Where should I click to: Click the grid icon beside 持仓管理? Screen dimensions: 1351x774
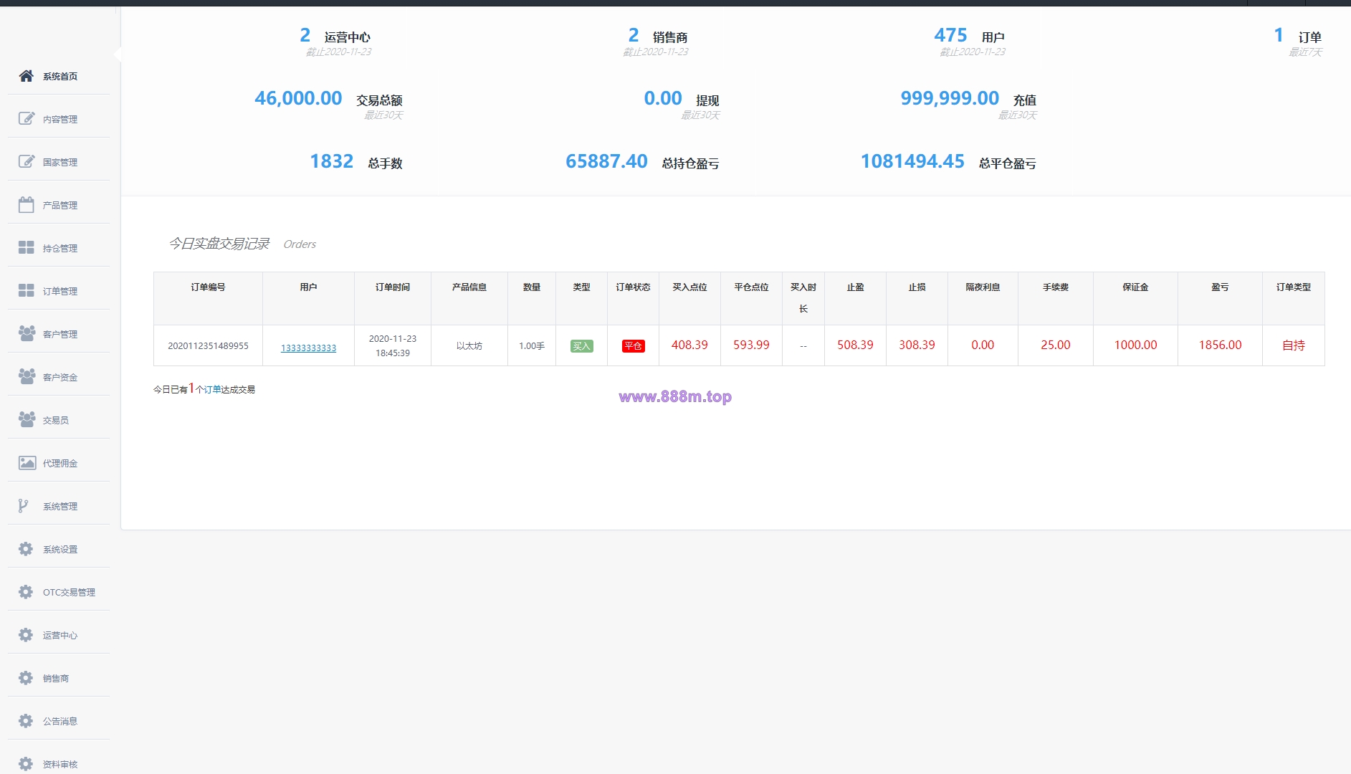(27, 248)
